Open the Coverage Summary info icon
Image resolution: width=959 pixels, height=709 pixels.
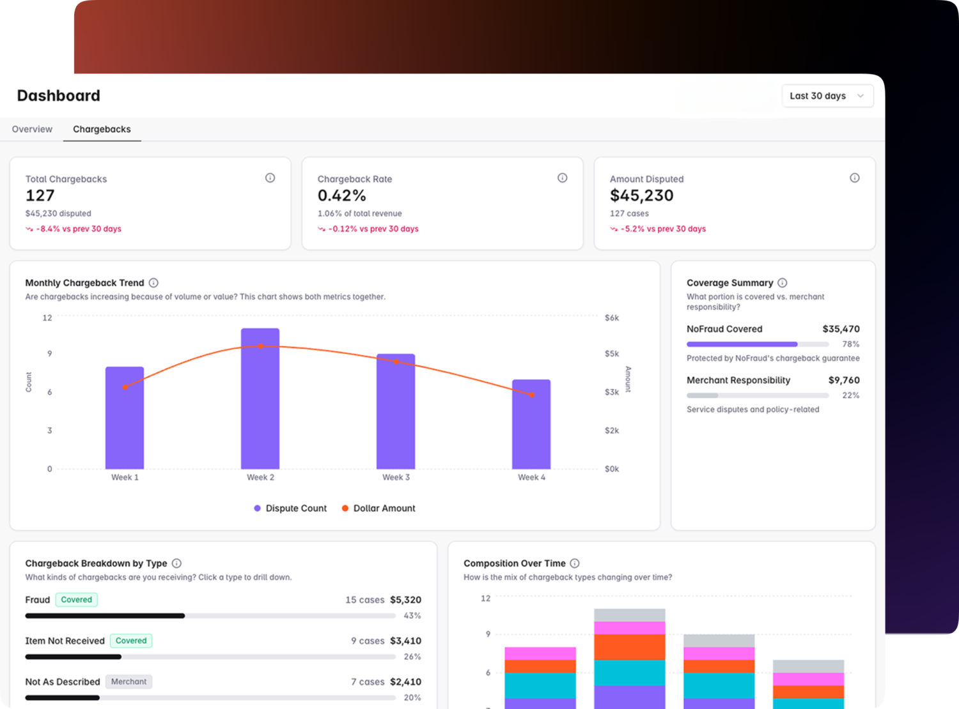tap(783, 282)
